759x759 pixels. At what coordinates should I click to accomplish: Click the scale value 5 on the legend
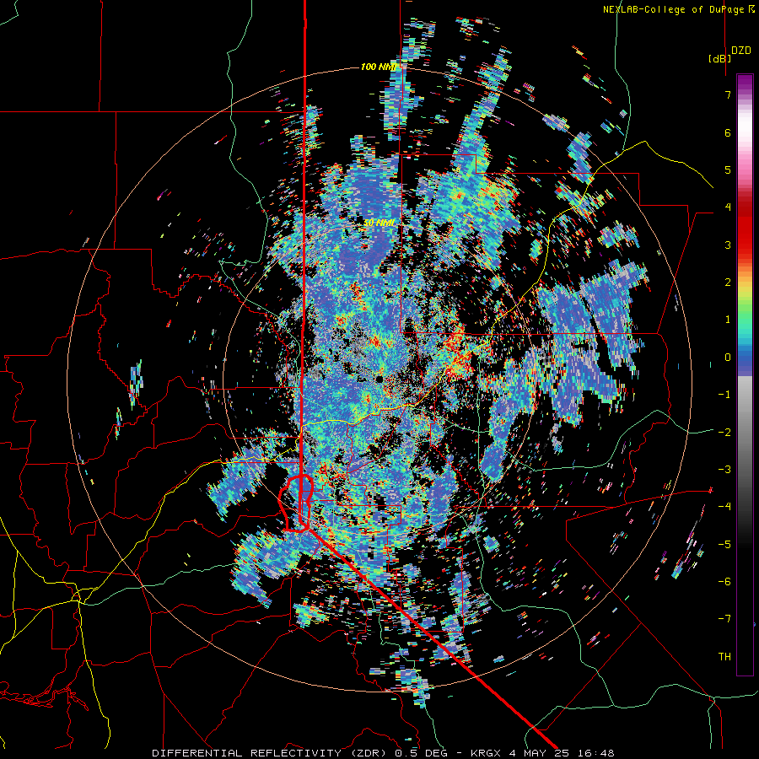[x=728, y=170]
